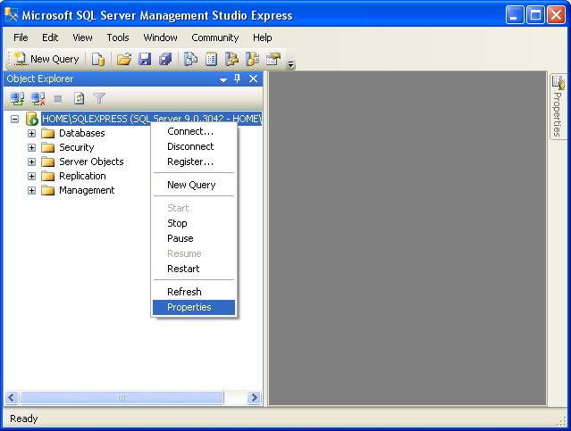Click the Save All icon
The width and height of the screenshot is (571, 431).
point(165,59)
